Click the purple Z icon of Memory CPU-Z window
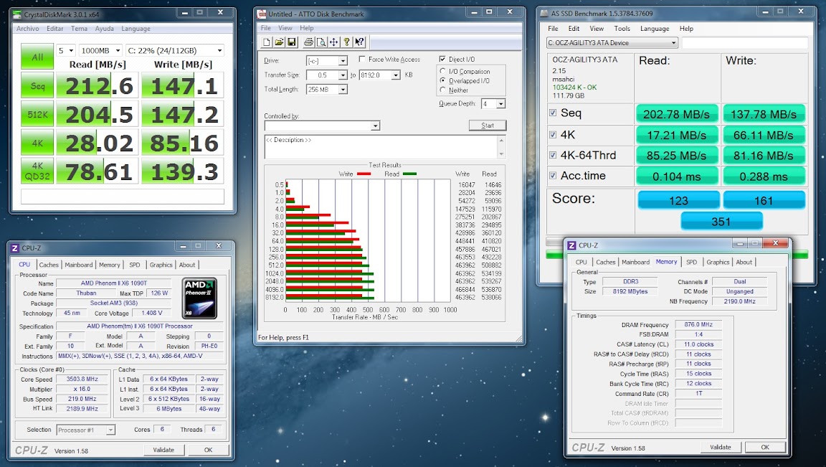The height and width of the screenshot is (467, 826). pyautogui.click(x=571, y=245)
